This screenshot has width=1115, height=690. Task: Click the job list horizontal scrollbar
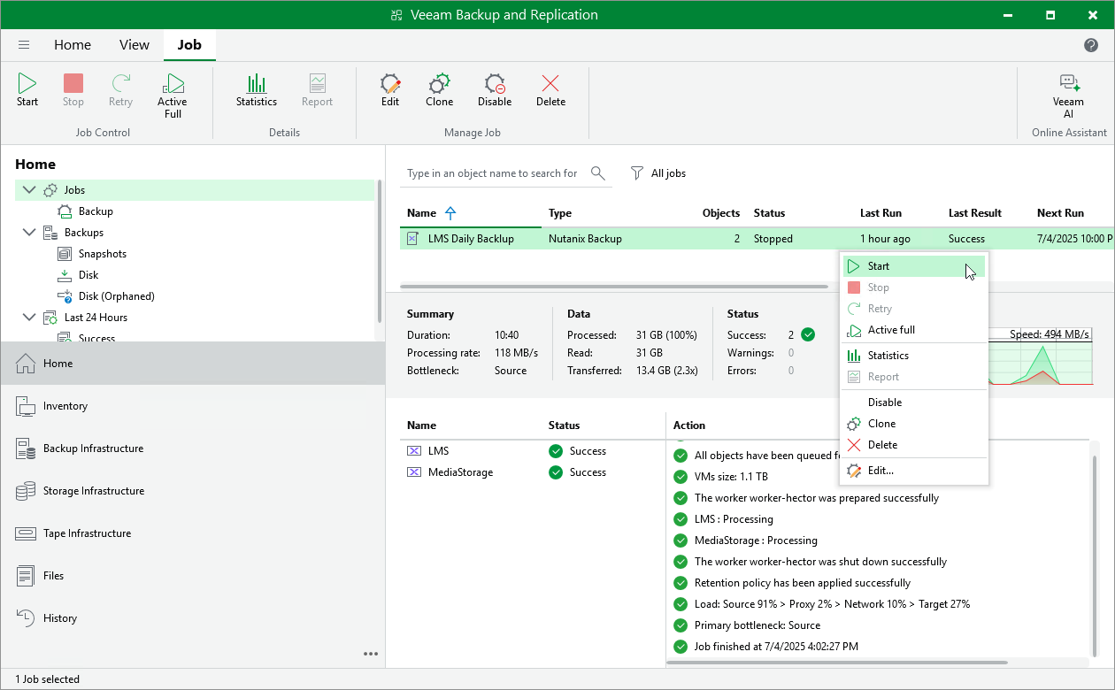tap(613, 287)
